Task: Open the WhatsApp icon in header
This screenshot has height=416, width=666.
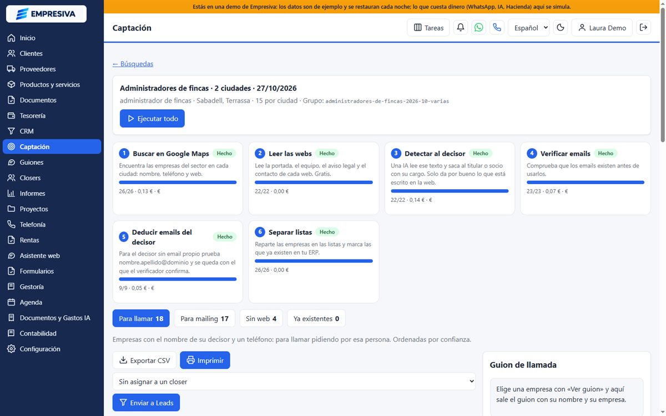Action: pyautogui.click(x=478, y=27)
